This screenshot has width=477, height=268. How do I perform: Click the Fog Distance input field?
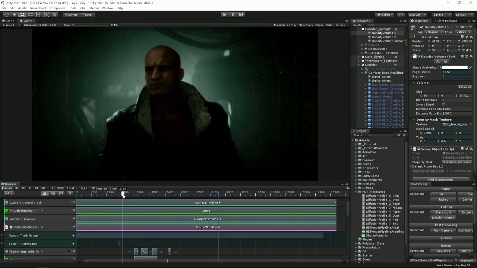457,72
